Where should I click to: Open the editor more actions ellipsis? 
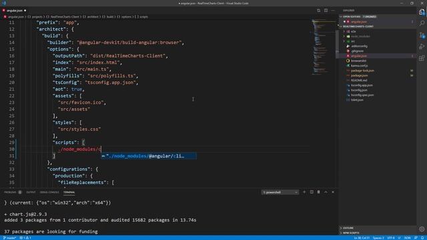tap(333, 11)
